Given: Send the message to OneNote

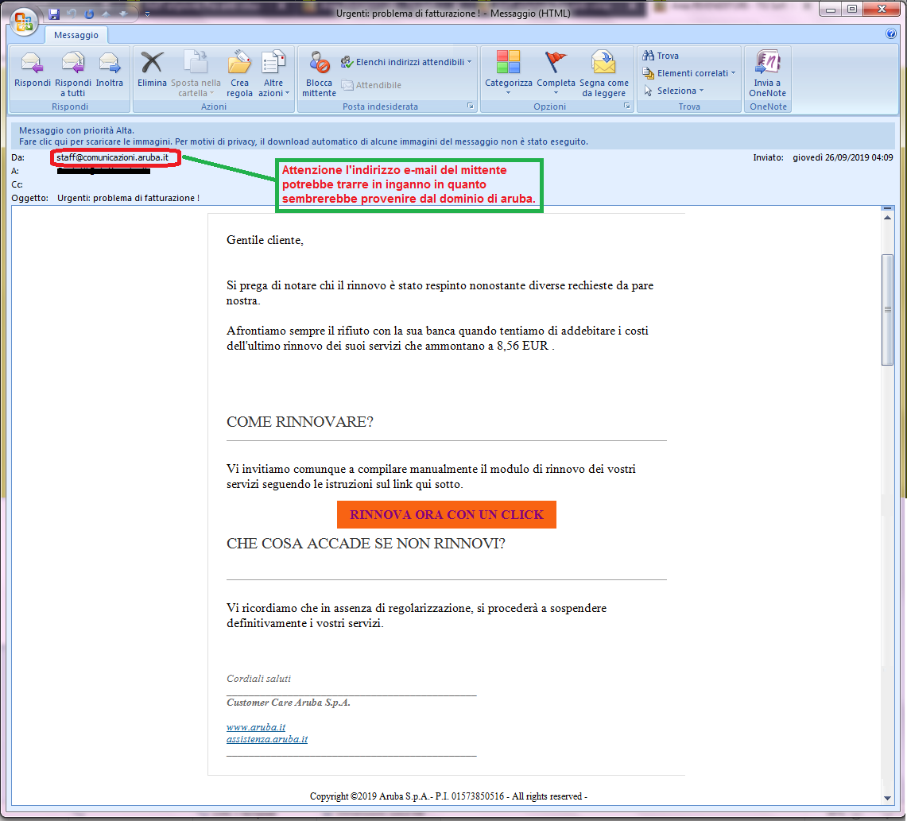Looking at the screenshot, I should [x=768, y=73].
